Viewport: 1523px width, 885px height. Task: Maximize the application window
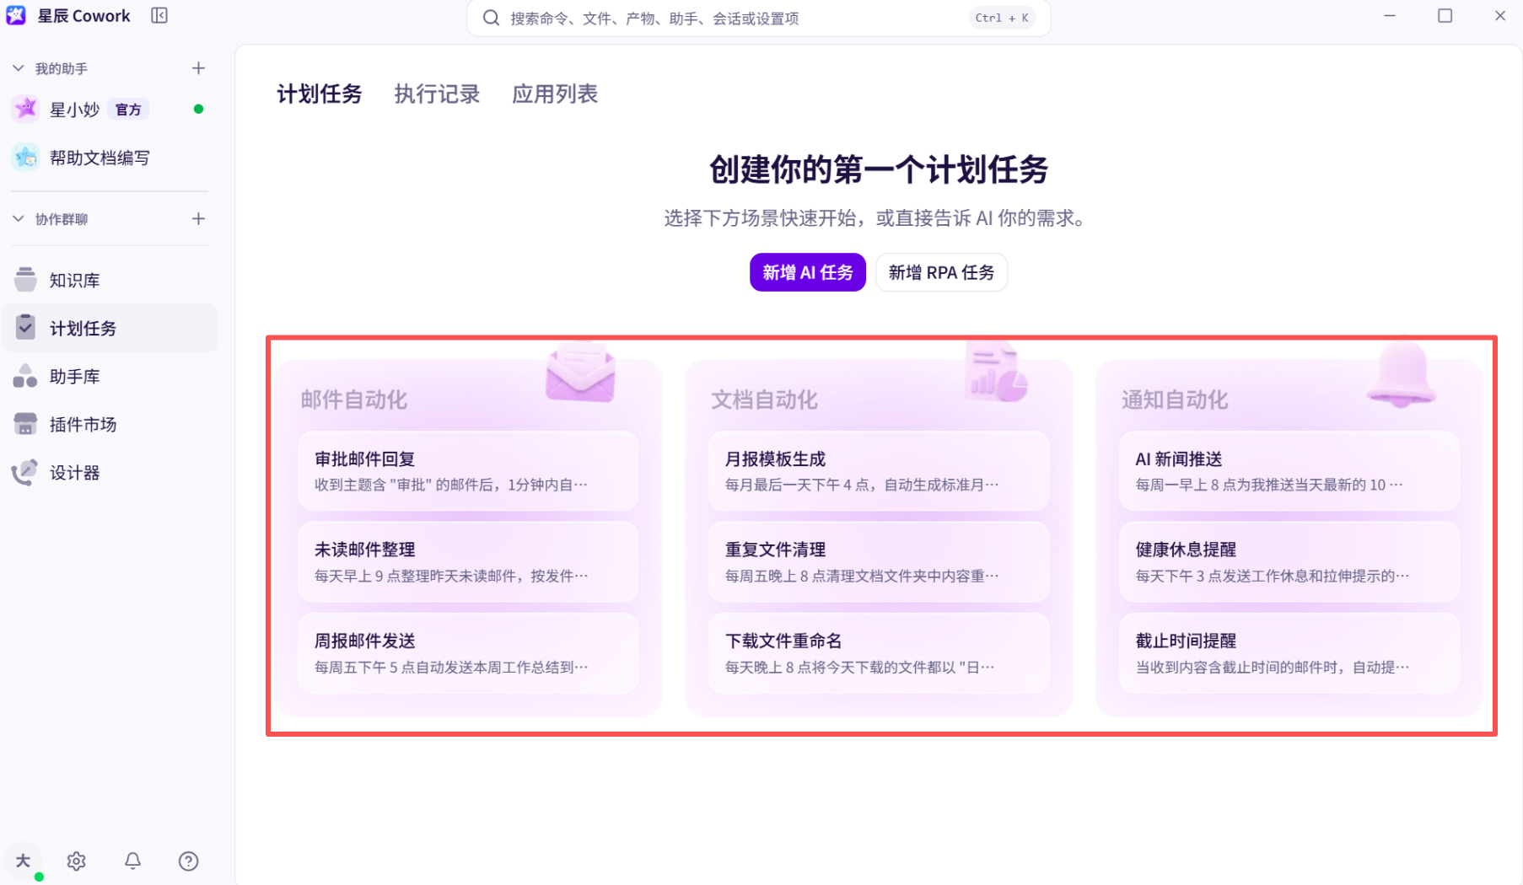[1445, 15]
